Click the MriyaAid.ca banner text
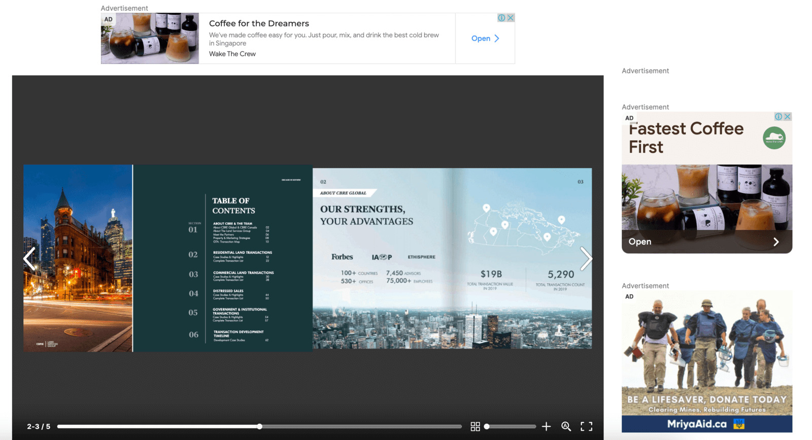The width and height of the screenshot is (812, 440). click(x=697, y=424)
